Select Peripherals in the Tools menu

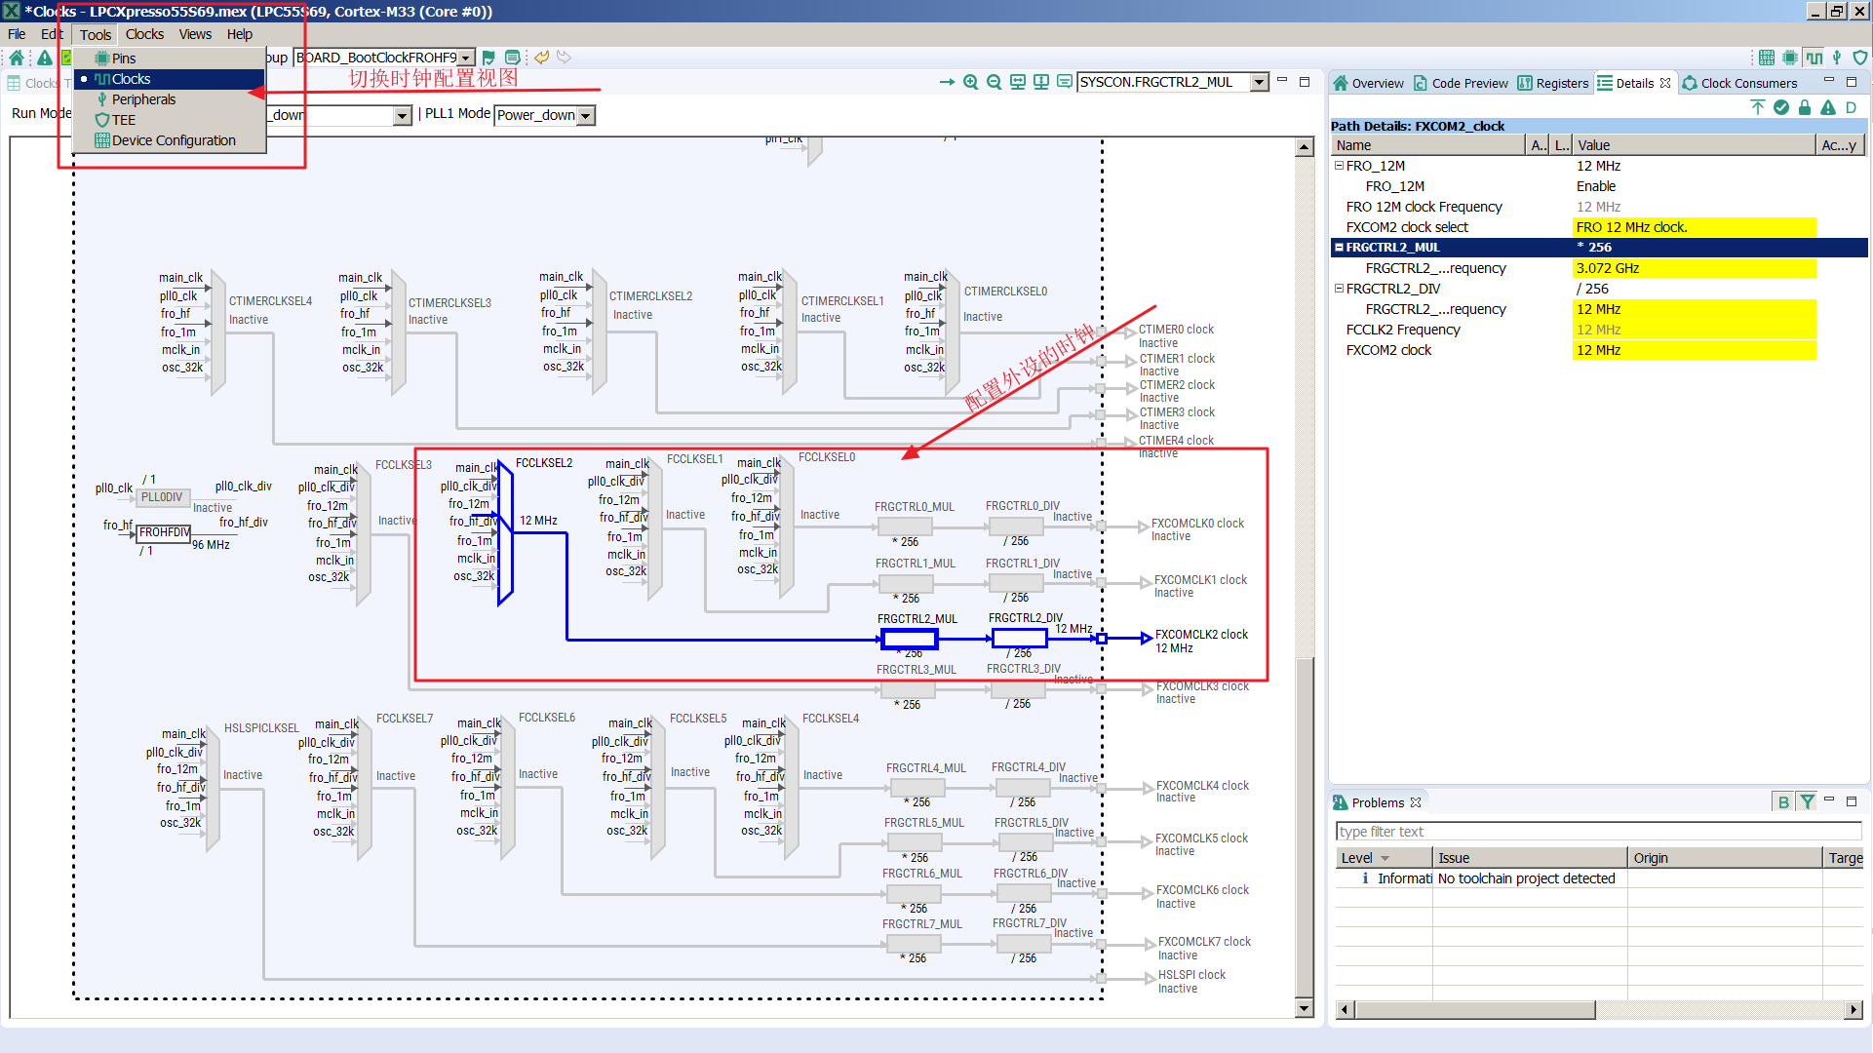143,99
